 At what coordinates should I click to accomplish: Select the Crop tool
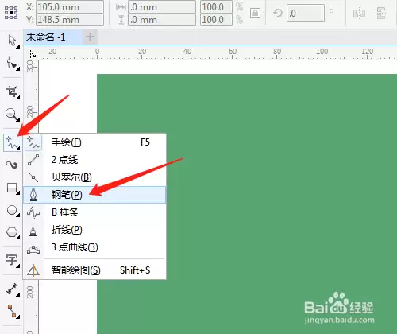click(12, 92)
